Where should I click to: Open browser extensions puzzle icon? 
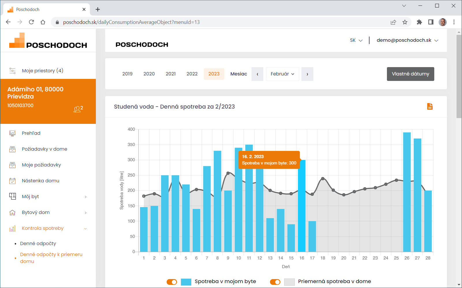(x=419, y=22)
